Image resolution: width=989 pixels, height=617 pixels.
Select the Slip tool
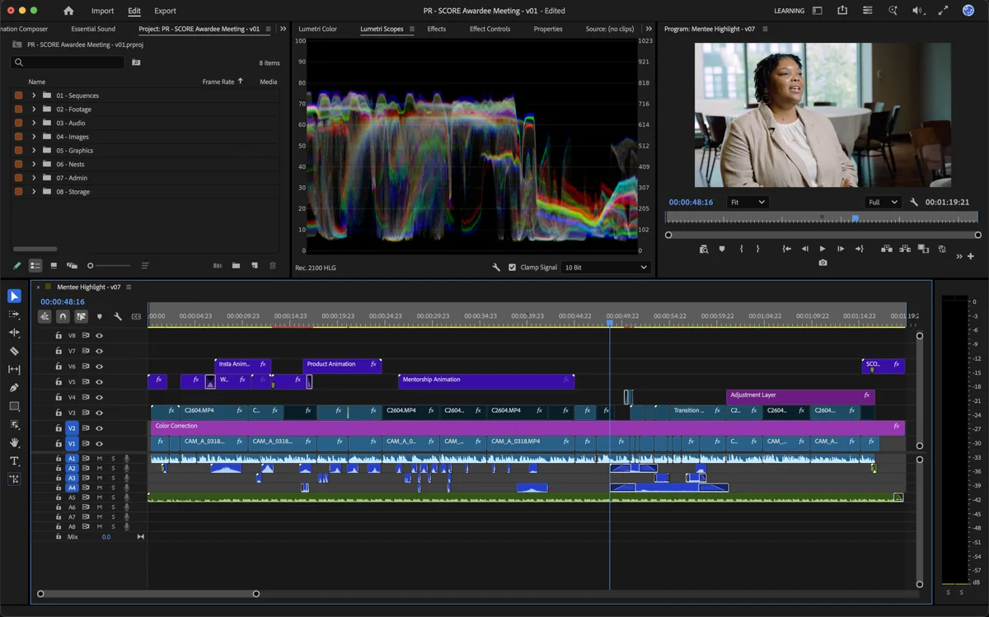(14, 370)
